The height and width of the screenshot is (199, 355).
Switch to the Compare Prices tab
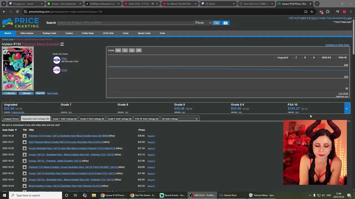(11, 119)
